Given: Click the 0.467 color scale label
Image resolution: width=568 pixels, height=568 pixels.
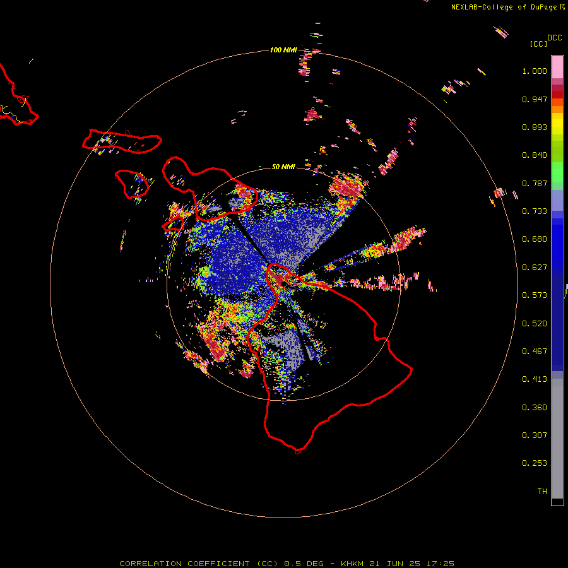Looking at the screenshot, I should [x=535, y=352].
